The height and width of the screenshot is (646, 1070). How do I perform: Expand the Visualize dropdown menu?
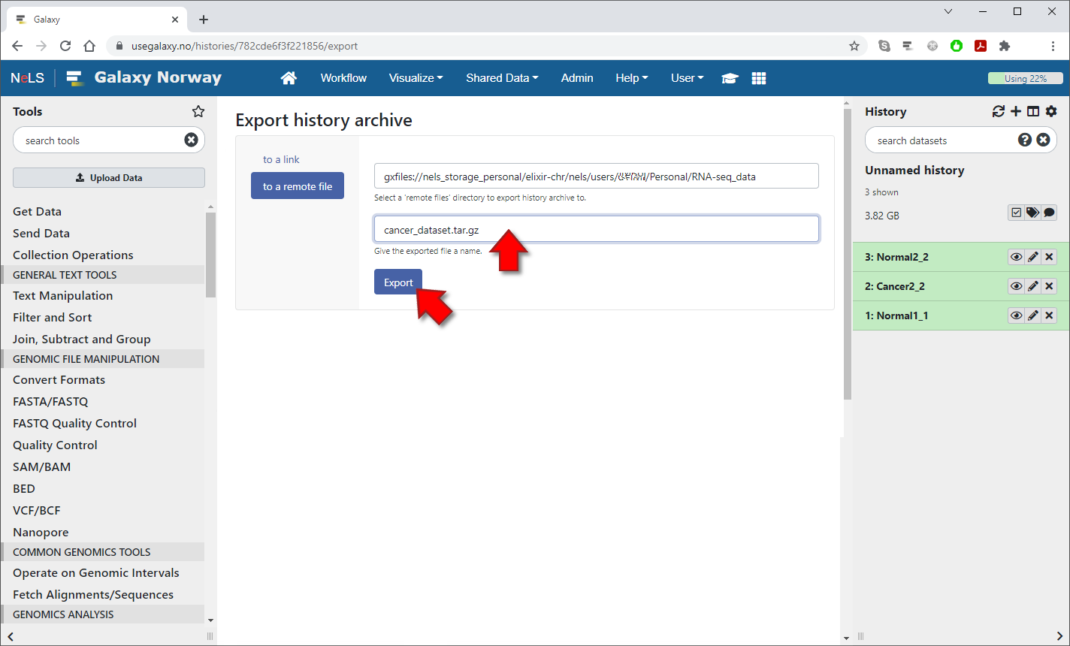point(416,78)
